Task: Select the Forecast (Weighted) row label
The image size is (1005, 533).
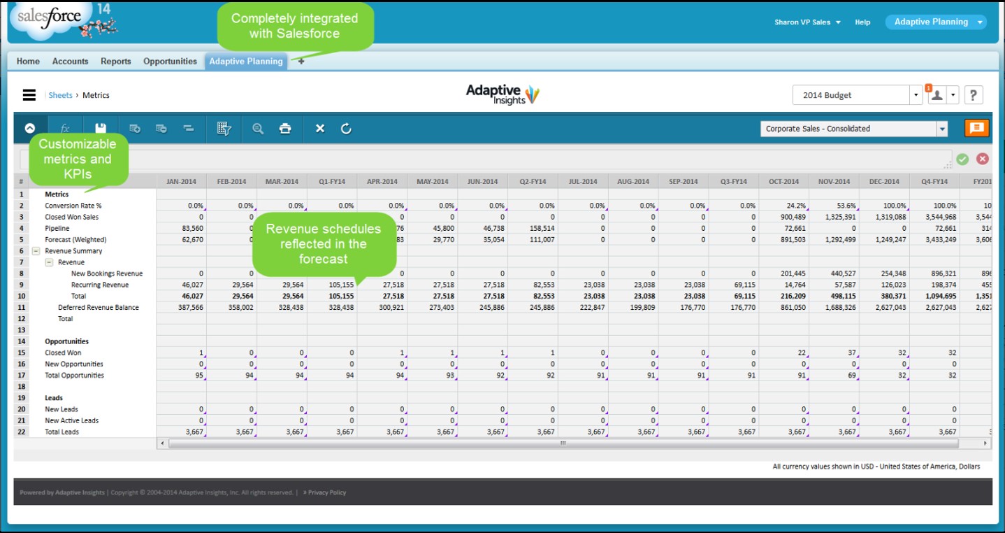Action: [75, 239]
